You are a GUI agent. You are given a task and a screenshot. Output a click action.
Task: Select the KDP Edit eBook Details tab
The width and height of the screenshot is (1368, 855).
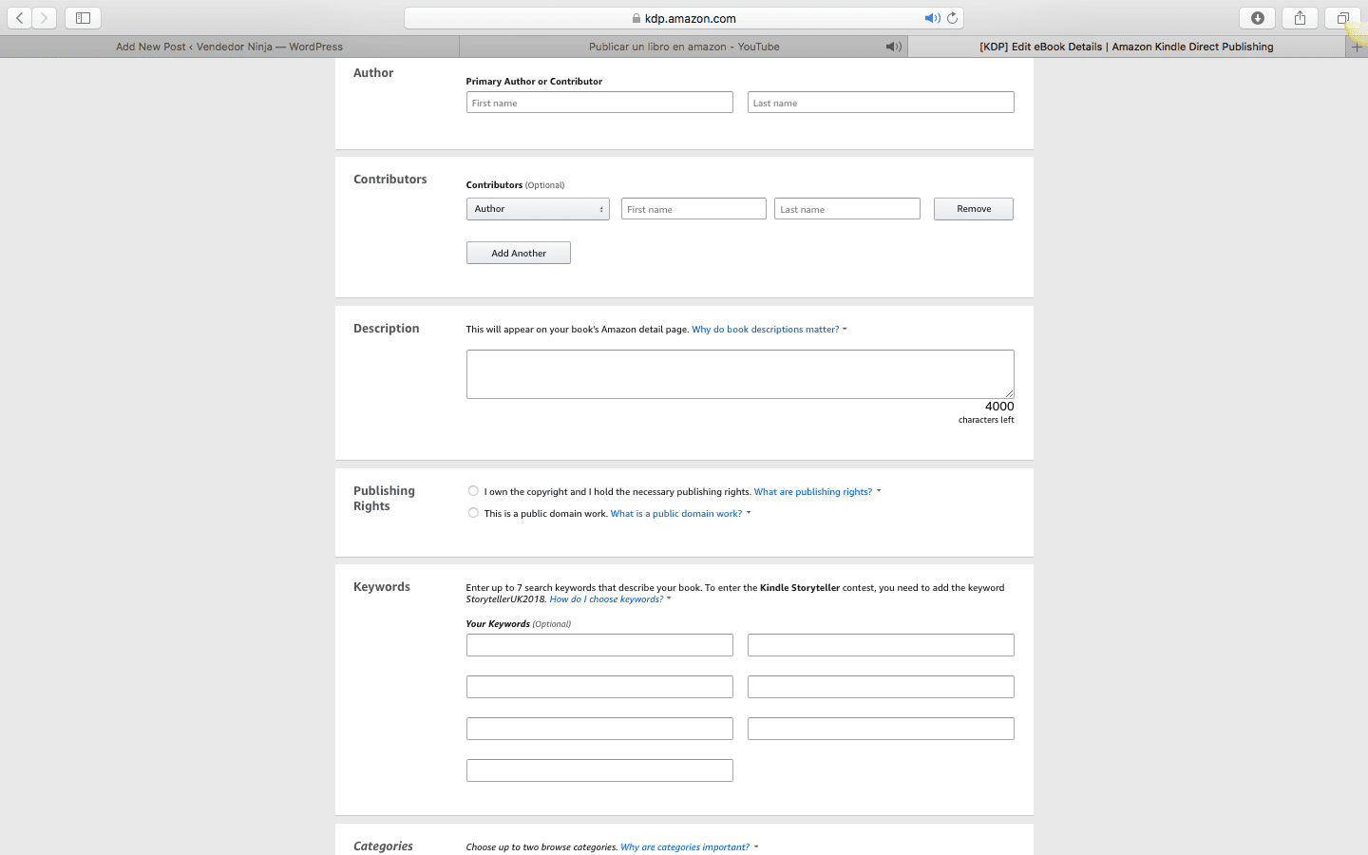[1127, 47]
